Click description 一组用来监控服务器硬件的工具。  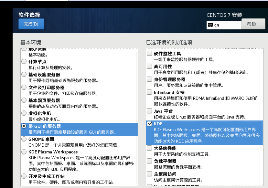pyautogui.click(x=185, y=59)
